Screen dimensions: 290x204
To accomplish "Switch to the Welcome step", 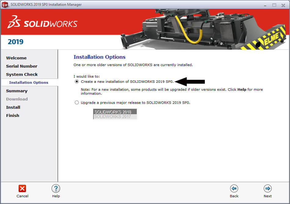I will point(16,58).
